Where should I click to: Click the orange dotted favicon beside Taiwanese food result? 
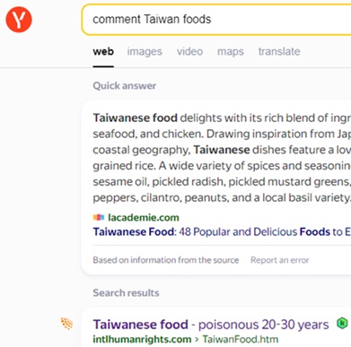point(66,324)
